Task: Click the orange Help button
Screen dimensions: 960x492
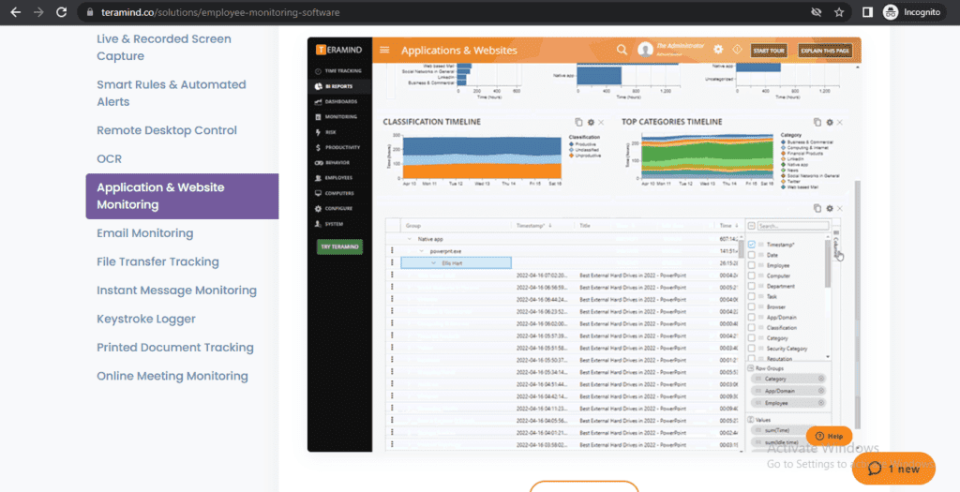Action: [x=829, y=437]
